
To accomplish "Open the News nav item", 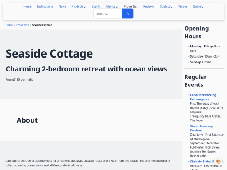I will (62, 6).
